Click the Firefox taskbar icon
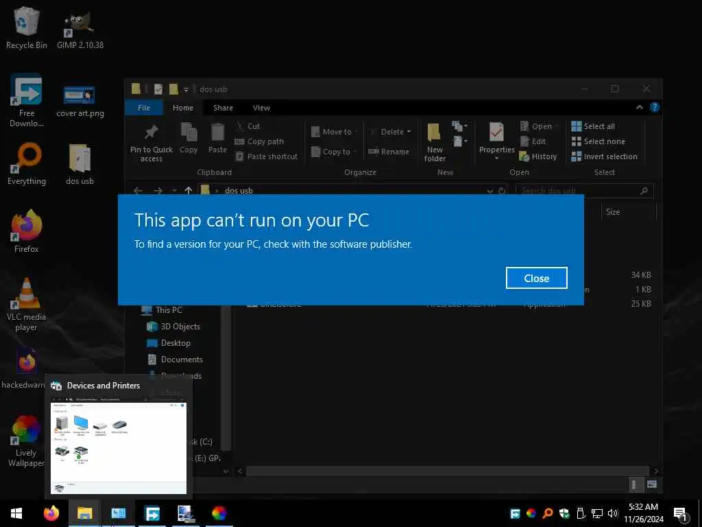 (51, 513)
